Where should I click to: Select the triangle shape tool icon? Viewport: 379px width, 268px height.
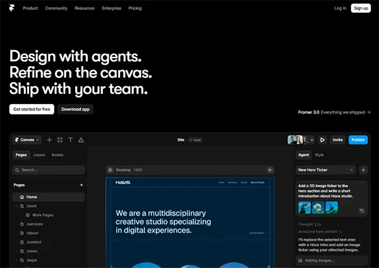(81, 140)
